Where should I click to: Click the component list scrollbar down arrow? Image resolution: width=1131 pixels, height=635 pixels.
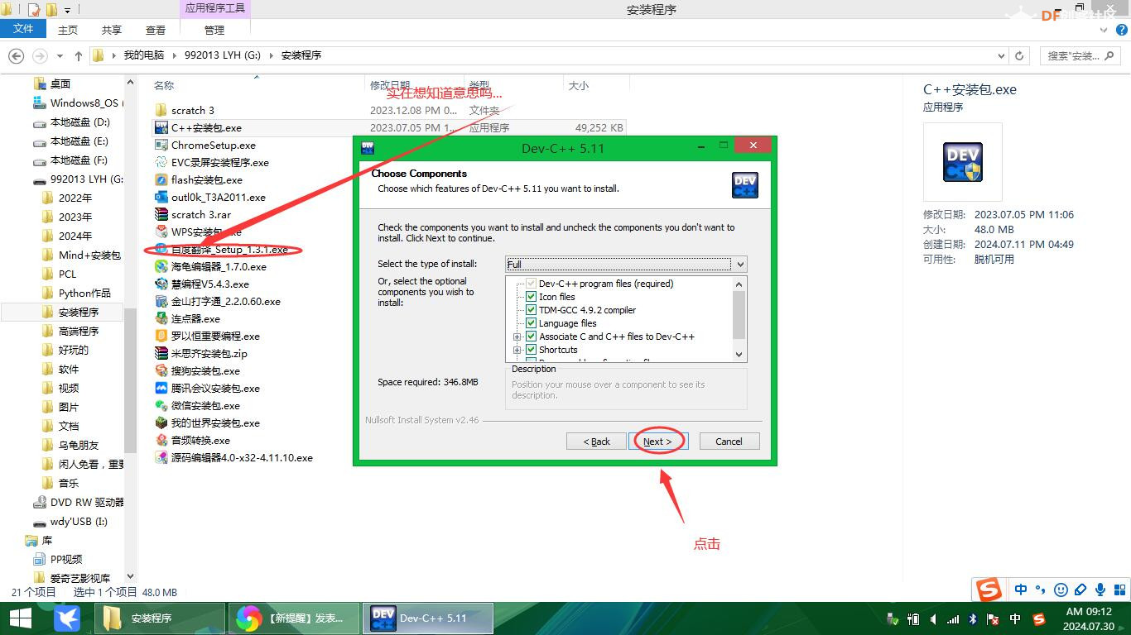click(x=739, y=354)
